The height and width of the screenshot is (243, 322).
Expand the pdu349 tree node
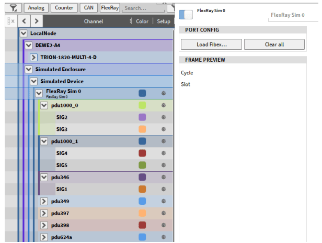[x=44, y=201]
